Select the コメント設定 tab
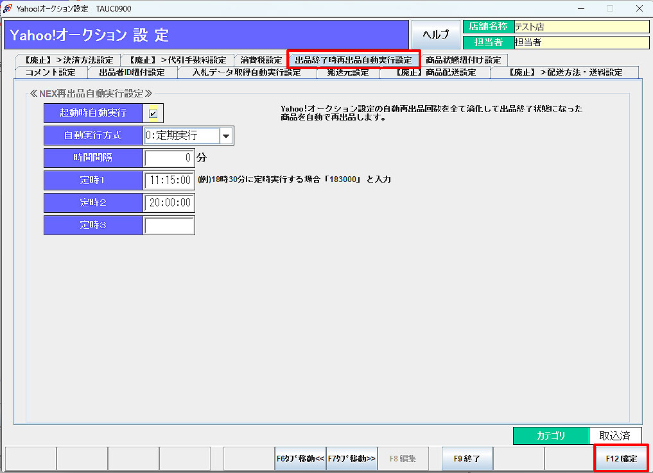Screen dimensions: 653x473 click(x=50, y=72)
